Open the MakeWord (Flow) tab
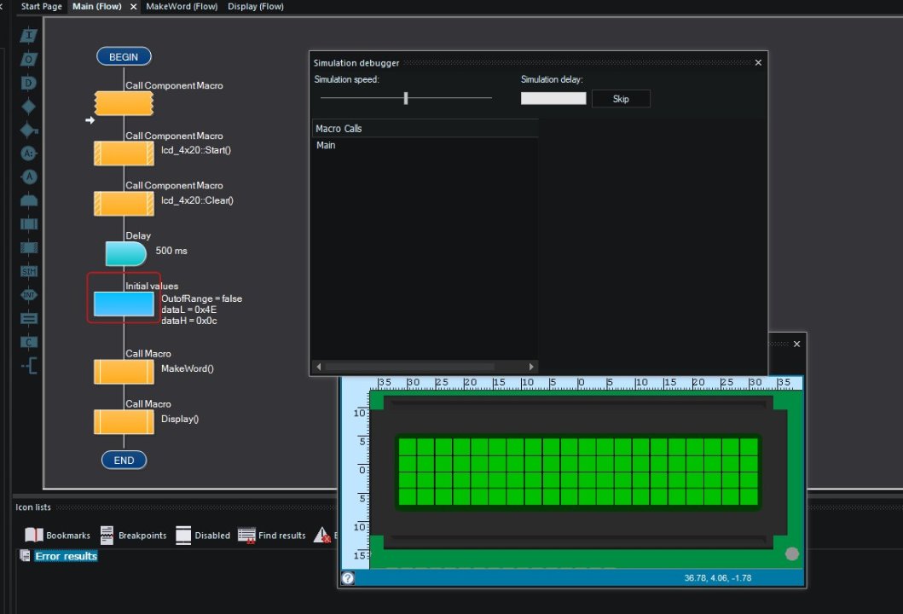The image size is (903, 614). pyautogui.click(x=182, y=6)
